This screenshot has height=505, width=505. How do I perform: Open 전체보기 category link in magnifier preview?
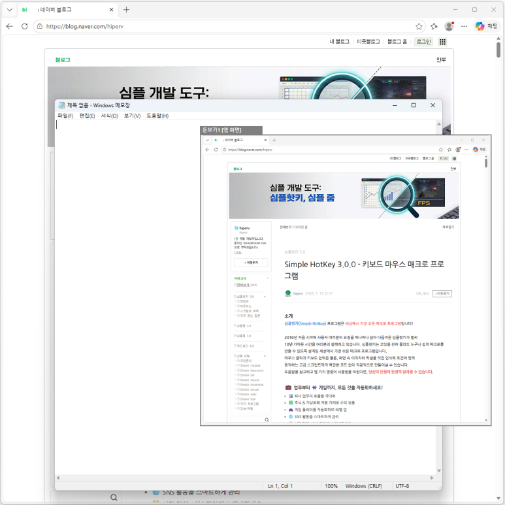point(243,285)
